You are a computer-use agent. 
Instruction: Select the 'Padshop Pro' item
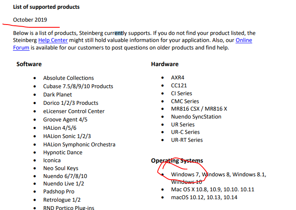tap(59, 192)
